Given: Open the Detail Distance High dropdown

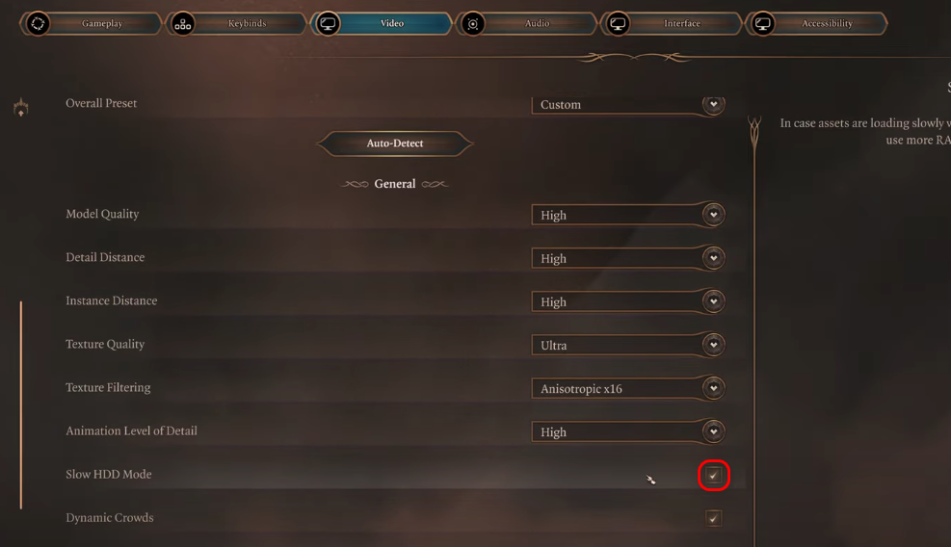Looking at the screenshot, I should pyautogui.click(x=627, y=258).
